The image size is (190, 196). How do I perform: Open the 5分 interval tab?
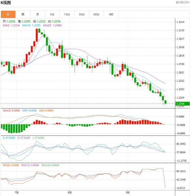52,14
